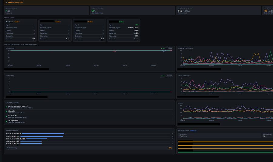Select the Terminals Online summary card
The width and height of the screenshot is (273, 162).
click(46, 11)
